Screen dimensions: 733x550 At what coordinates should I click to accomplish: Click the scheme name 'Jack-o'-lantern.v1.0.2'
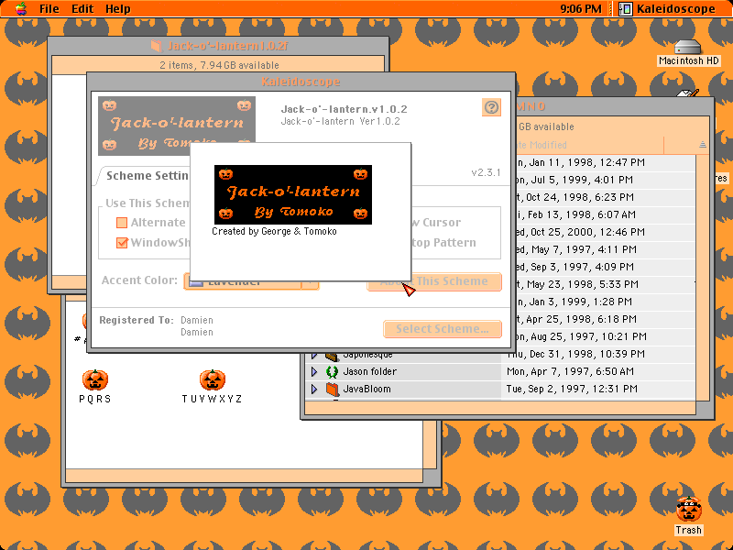344,109
